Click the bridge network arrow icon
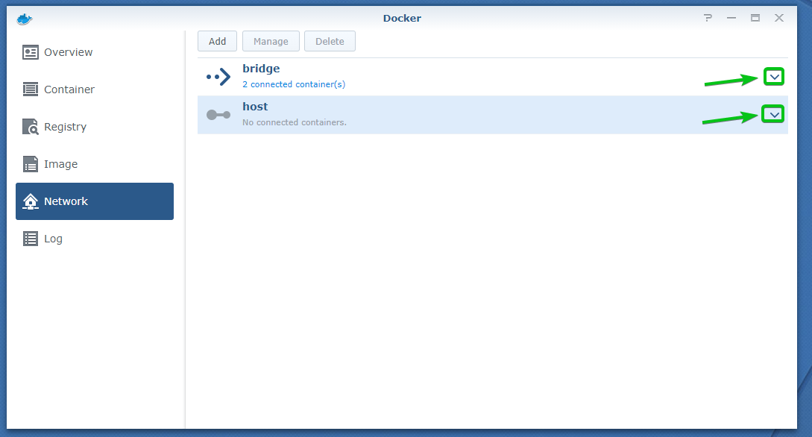Screen dimensions: 812x437 click(x=218, y=77)
